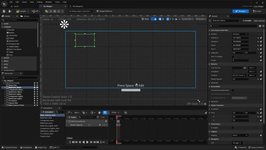This screenshot has width=266, height=150.
Task: Toggle the Is Volatile checkbox
Action: 233,128
